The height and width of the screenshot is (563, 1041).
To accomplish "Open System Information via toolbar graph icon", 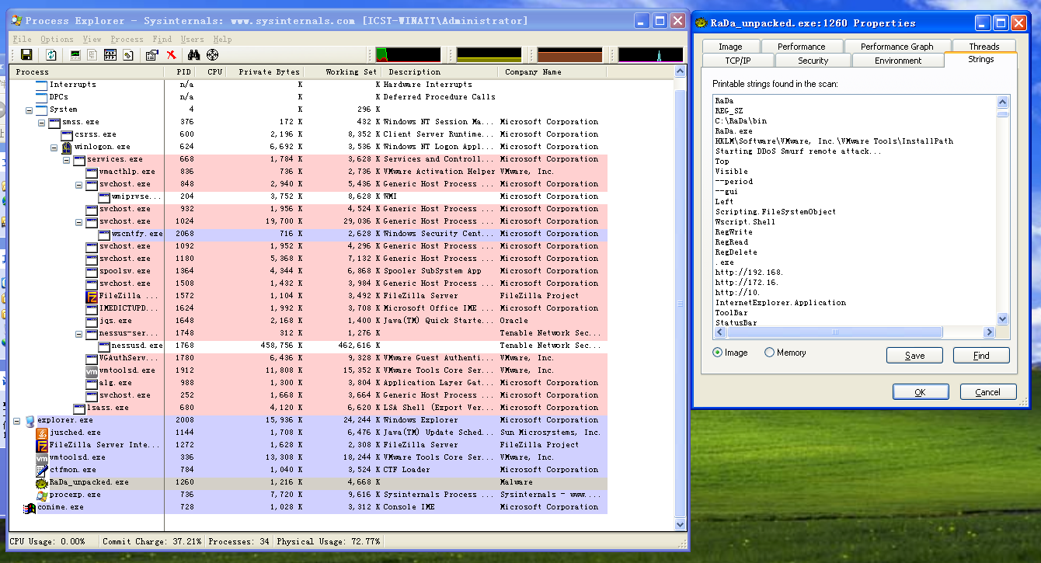I will pos(75,54).
